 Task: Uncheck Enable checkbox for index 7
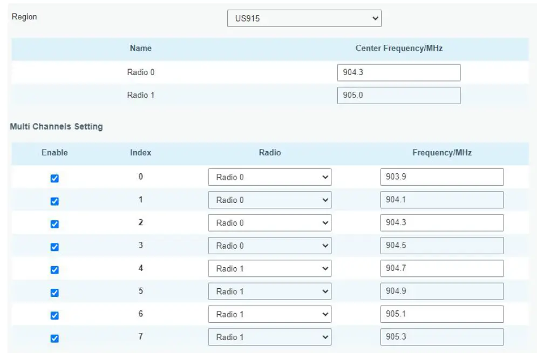point(55,338)
